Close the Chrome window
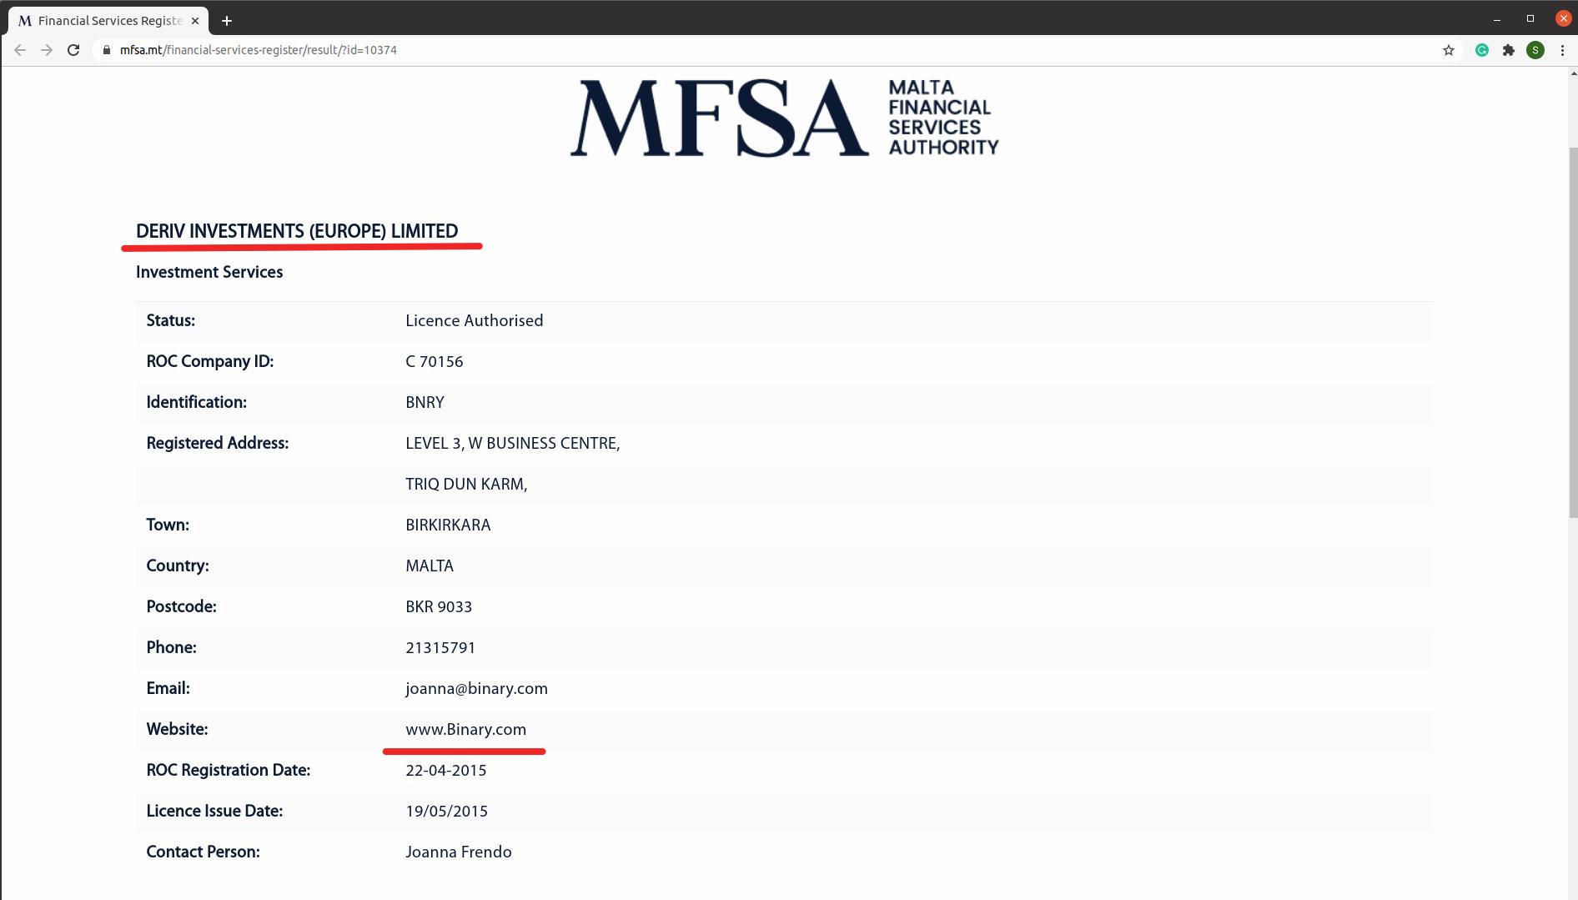This screenshot has width=1578, height=900. pos(1563,18)
